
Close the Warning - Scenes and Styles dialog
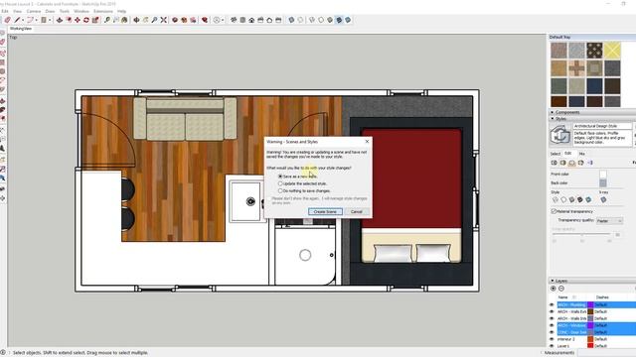[367, 142]
